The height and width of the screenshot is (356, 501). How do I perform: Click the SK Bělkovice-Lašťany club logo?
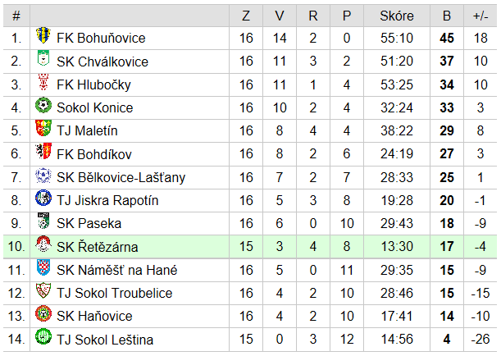point(43,175)
